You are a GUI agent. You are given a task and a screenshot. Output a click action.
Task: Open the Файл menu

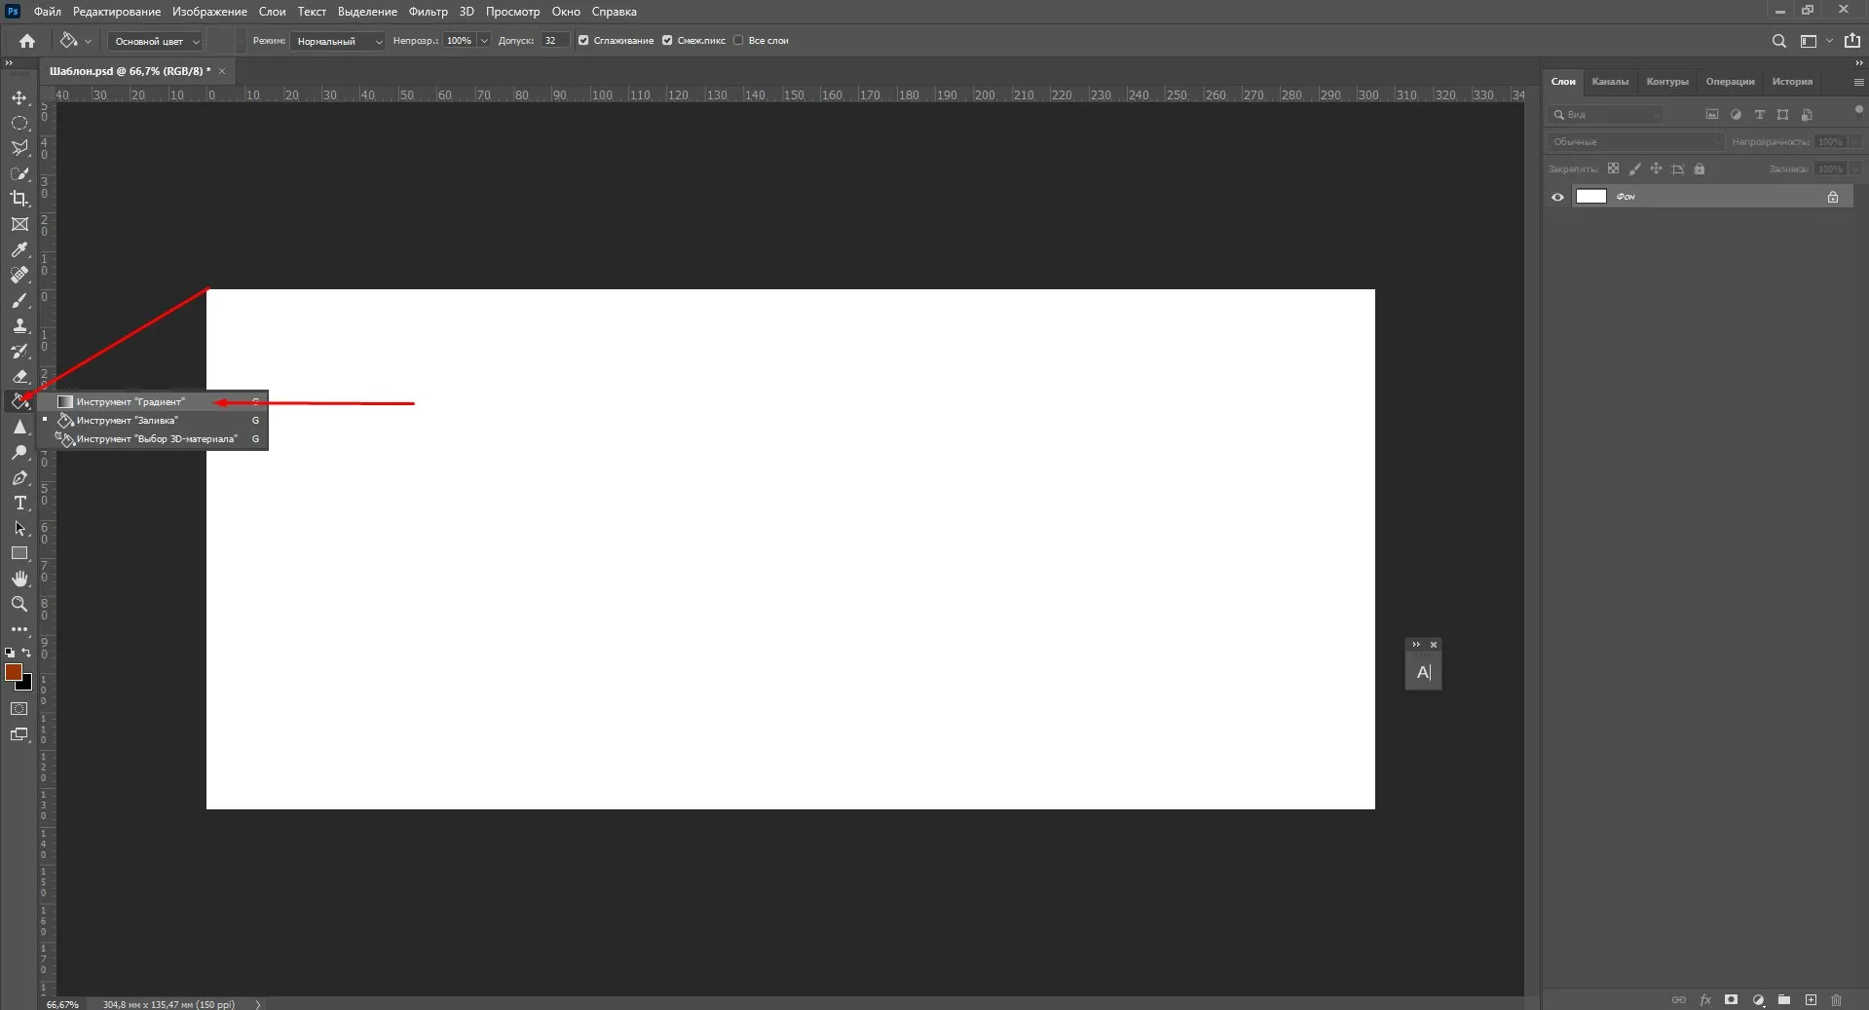(47, 12)
